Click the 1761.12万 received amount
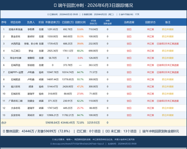The height and width of the screenshot is (149, 187). 68,51
